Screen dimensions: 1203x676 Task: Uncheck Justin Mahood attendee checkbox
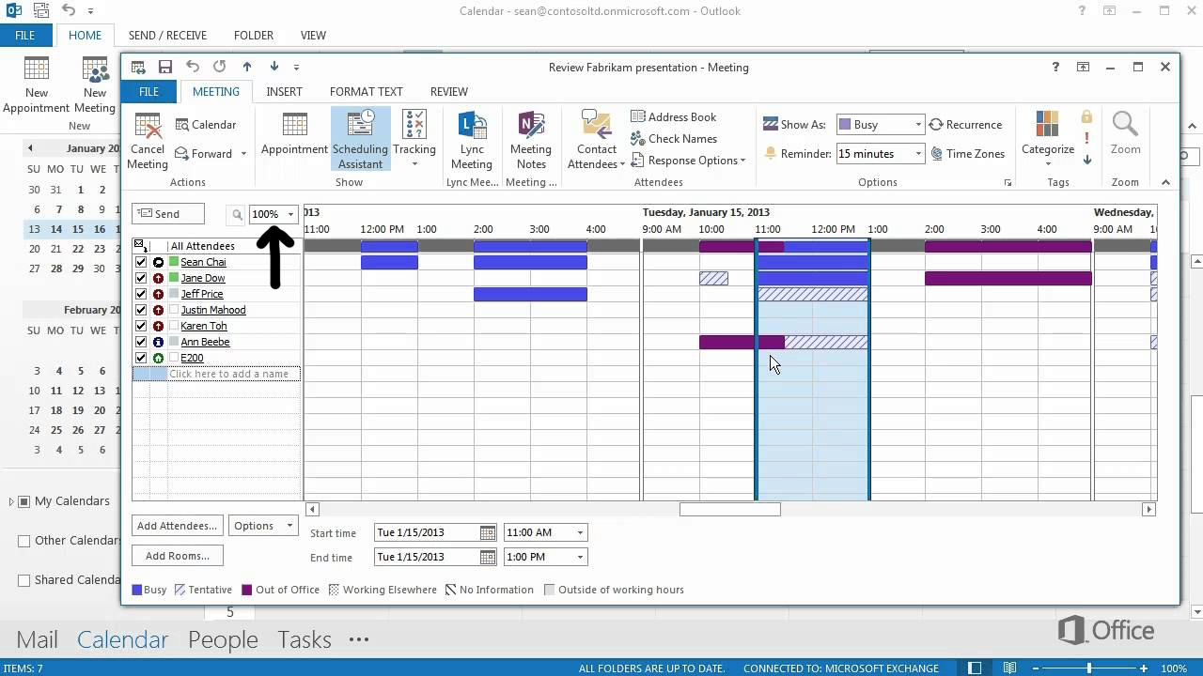(x=141, y=310)
